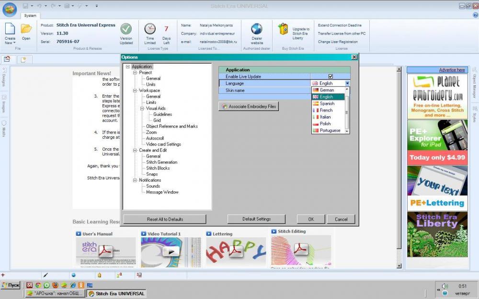Click the Associate Embroidery Files button
The width and height of the screenshot is (479, 299).
coord(249,107)
